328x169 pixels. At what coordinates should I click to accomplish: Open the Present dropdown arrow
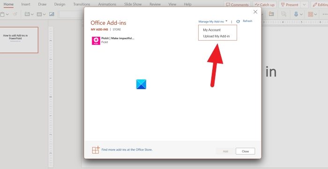[x=304, y=5]
